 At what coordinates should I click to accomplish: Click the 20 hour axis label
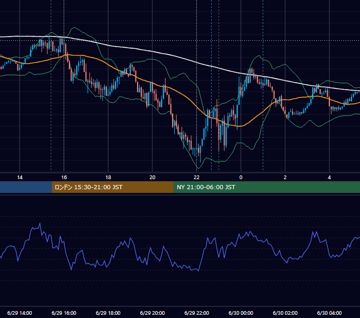click(x=152, y=178)
